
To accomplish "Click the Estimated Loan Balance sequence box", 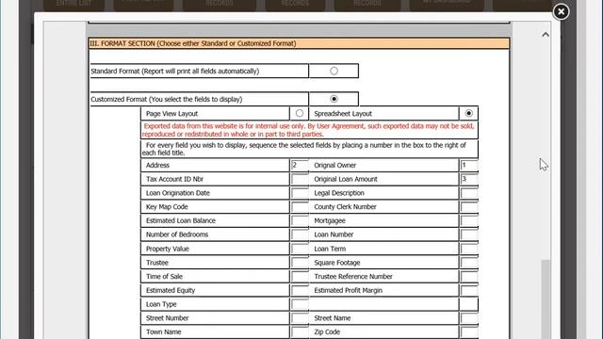I will tap(300, 220).
